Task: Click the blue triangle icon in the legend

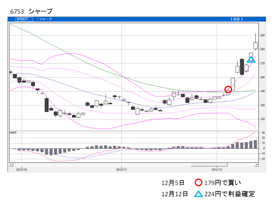Action: pyautogui.click(x=198, y=194)
